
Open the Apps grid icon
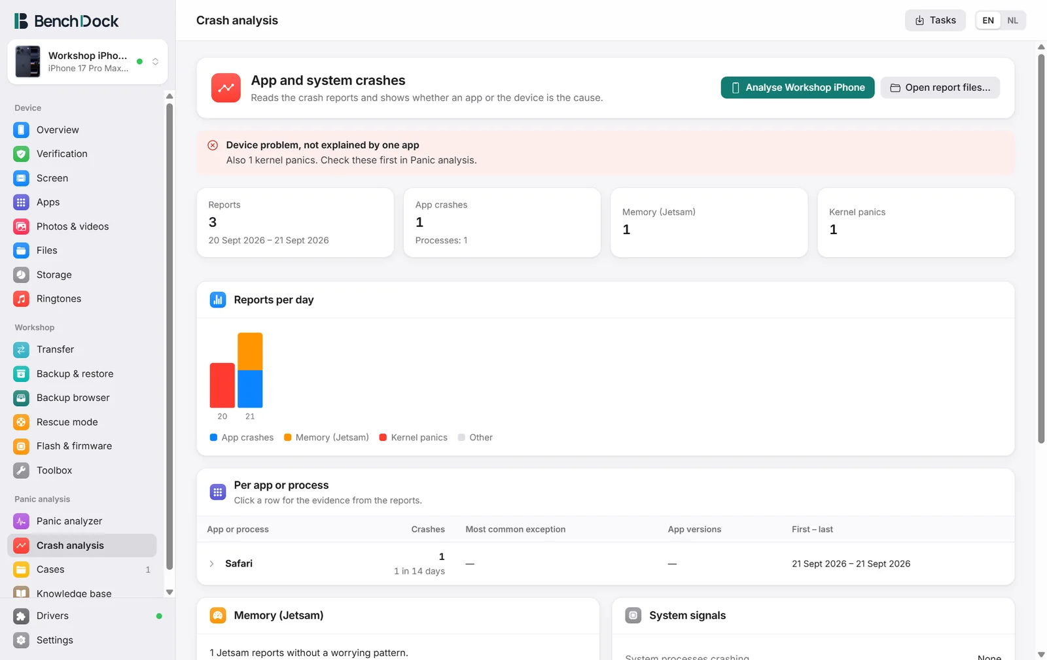tap(22, 202)
